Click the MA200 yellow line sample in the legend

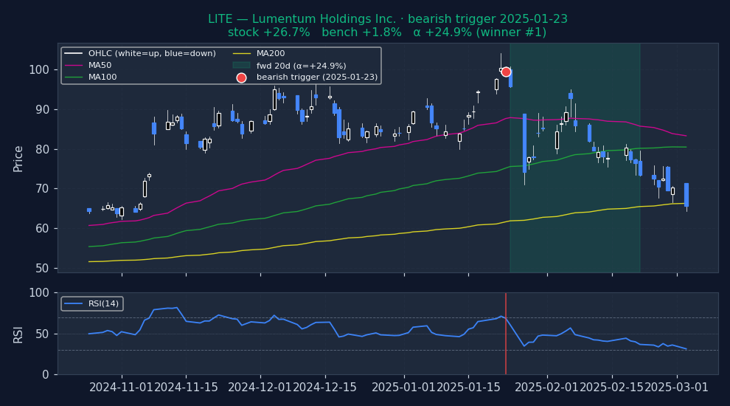(x=241, y=54)
